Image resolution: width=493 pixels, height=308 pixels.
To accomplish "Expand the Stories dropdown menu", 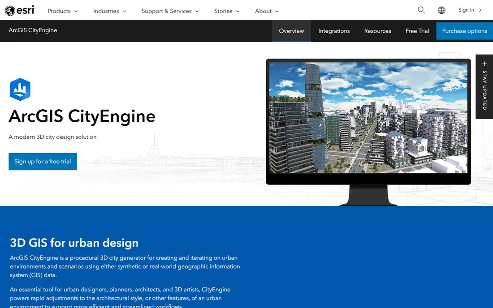I will click(x=227, y=11).
